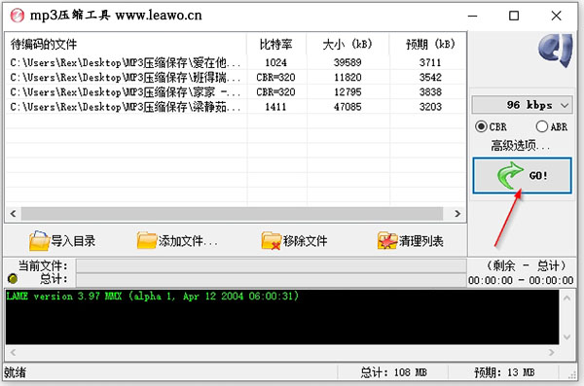Click the 移除文件 icon with red X
This screenshot has width=584, height=386.
pos(271,241)
